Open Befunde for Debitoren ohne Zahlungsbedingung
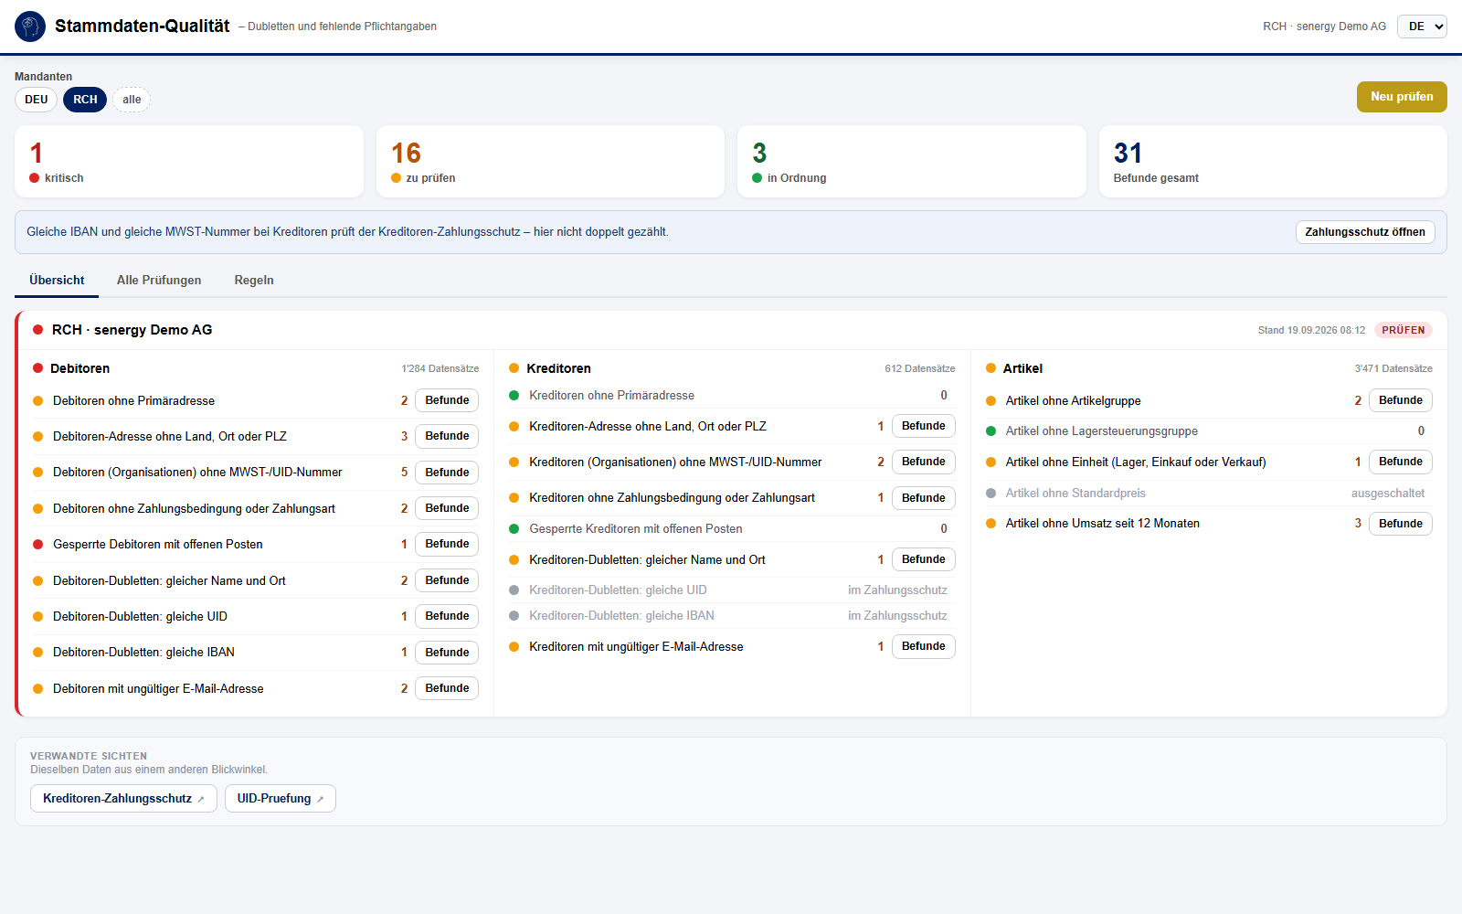The height and width of the screenshot is (914, 1462). [x=447, y=508]
